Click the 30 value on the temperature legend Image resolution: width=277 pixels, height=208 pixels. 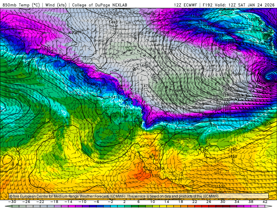(x=223, y=202)
